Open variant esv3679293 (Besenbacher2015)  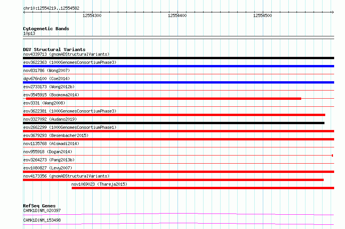click(x=56, y=135)
